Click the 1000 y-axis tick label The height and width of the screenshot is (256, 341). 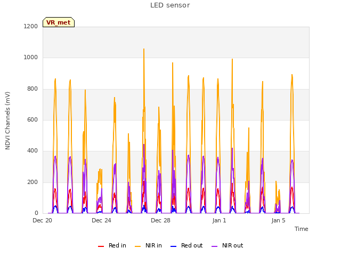pyautogui.click(x=31, y=58)
